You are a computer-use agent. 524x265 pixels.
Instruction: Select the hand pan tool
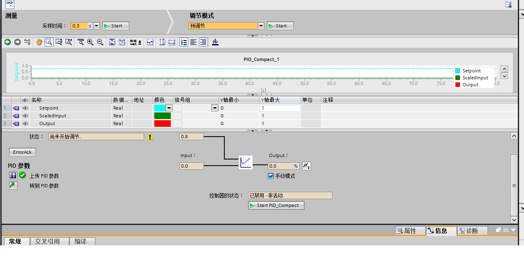tap(39, 42)
